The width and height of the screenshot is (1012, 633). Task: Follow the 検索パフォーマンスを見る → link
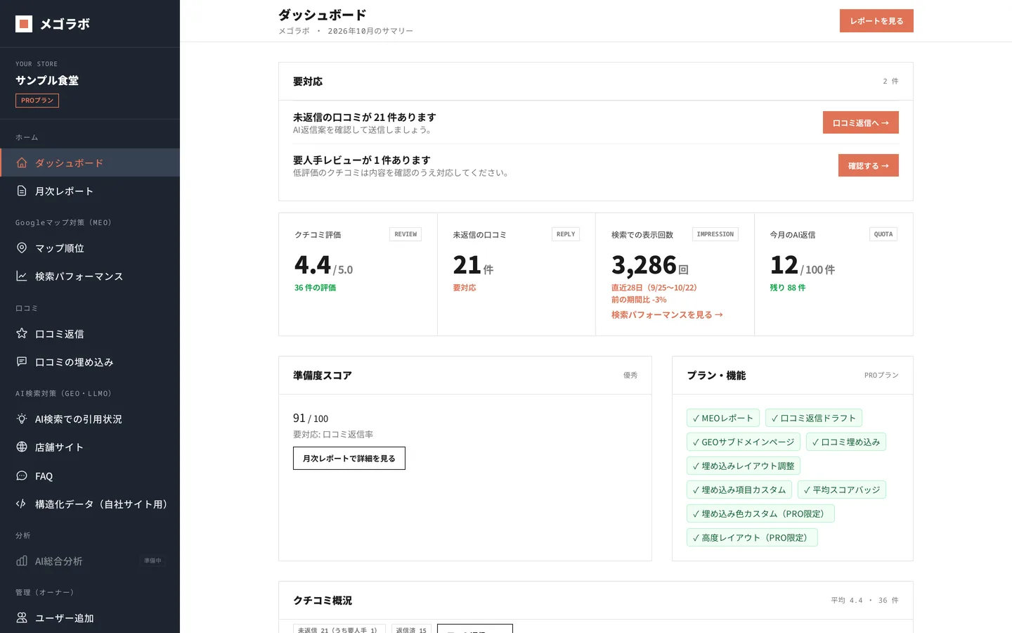667,314
